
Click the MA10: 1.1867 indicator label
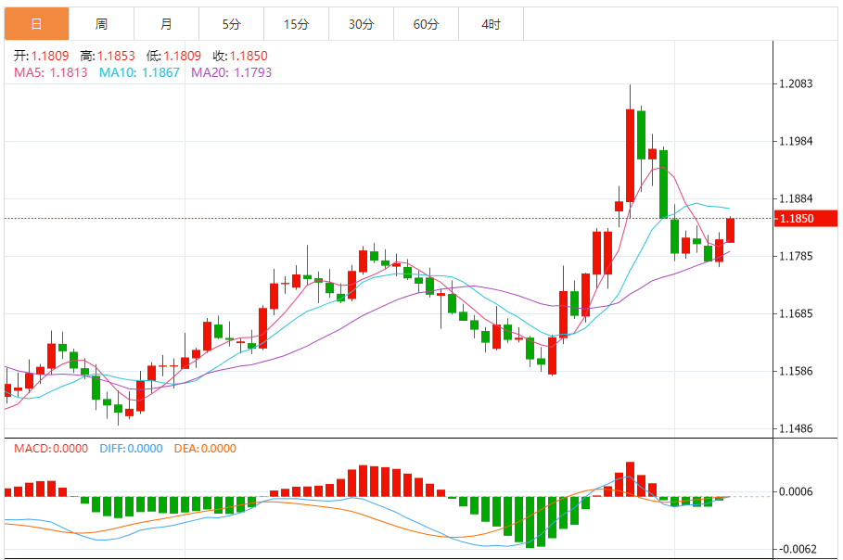[139, 72]
